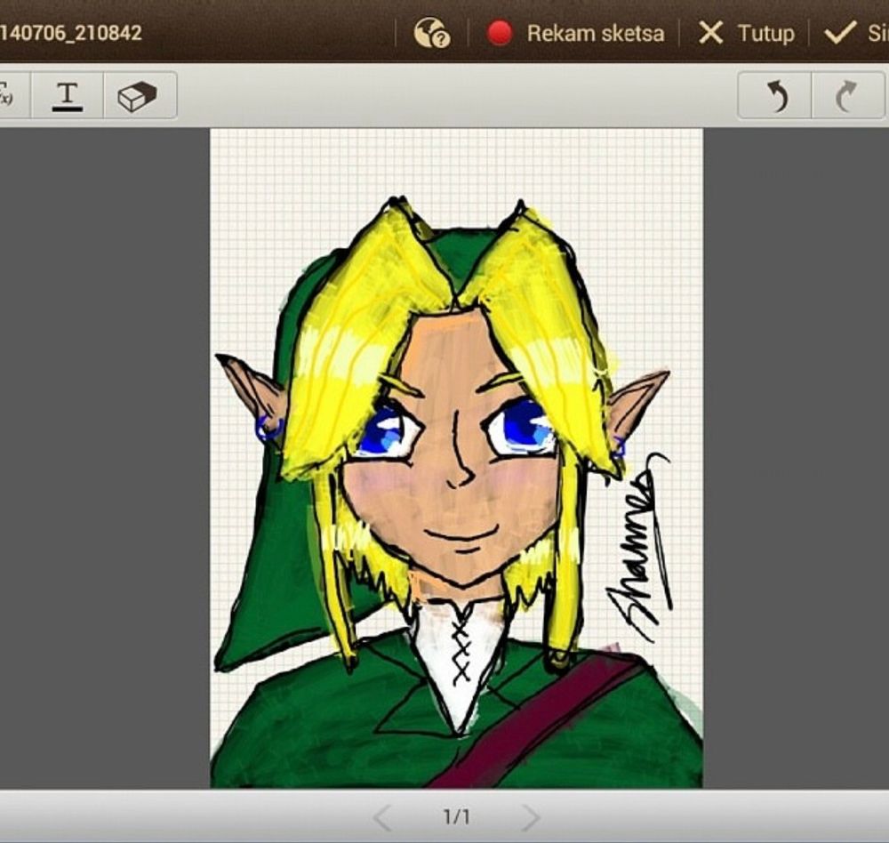Redo the undone stroke

(848, 95)
